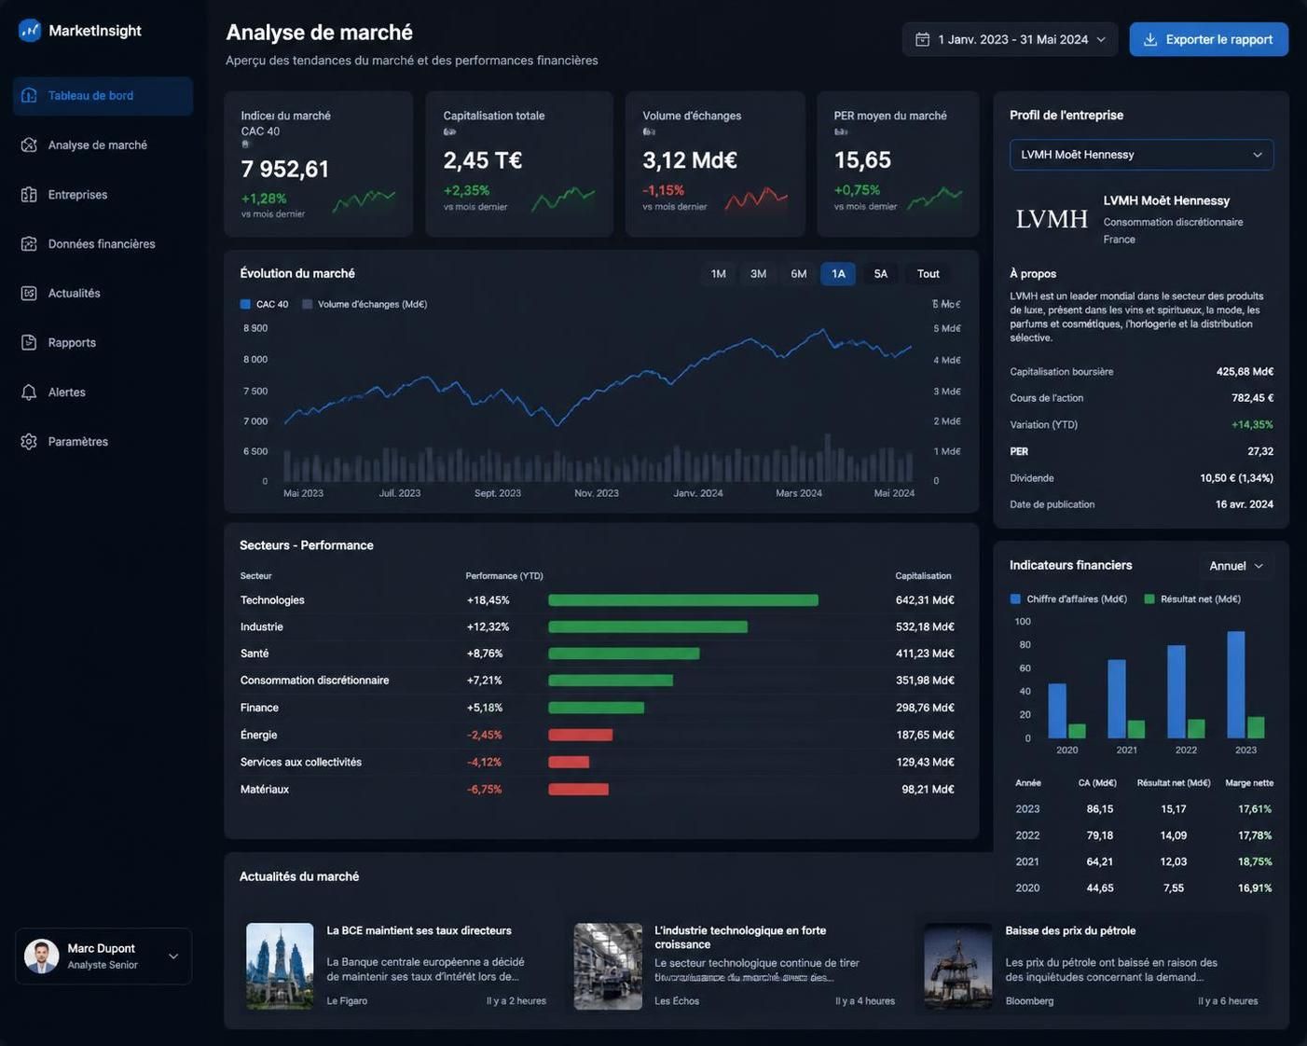Image resolution: width=1307 pixels, height=1046 pixels.
Task: Toggle the CAC 40 legend series
Action: click(x=264, y=304)
